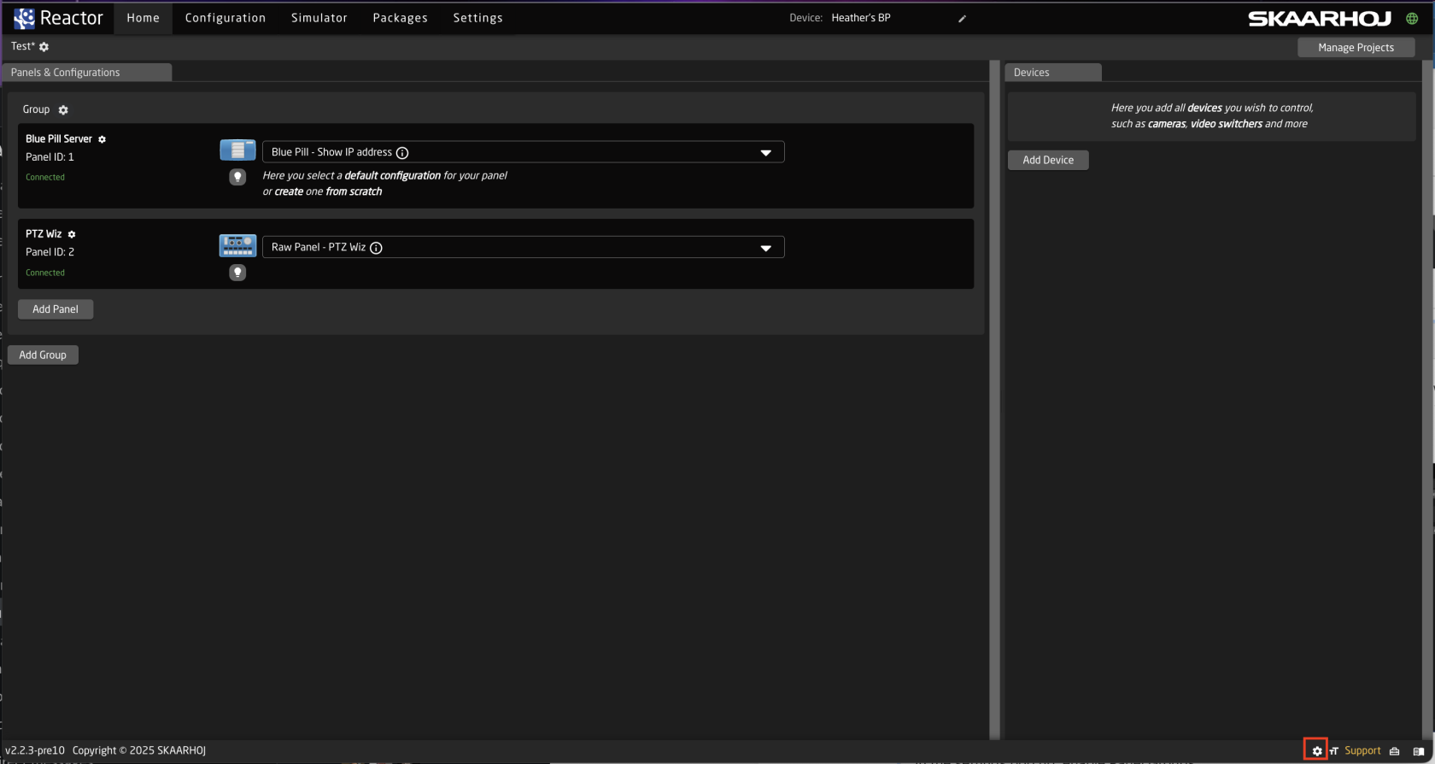Screen dimensions: 1435x764
Task: Click Copyright © 2025 SKAARHOJ text
Action: point(139,751)
